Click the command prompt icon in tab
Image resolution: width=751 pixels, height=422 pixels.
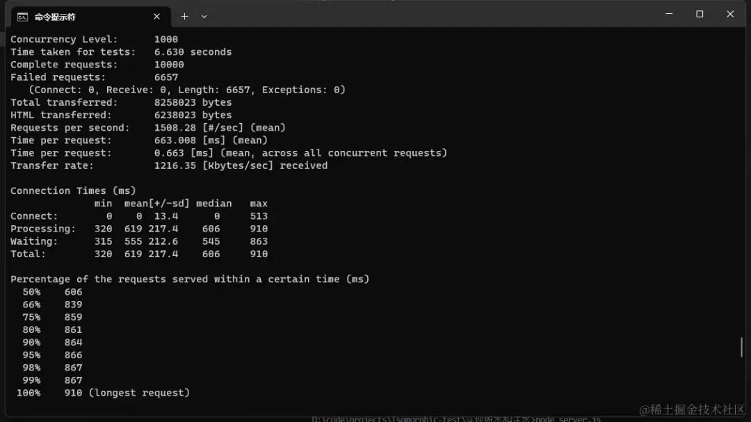22,17
